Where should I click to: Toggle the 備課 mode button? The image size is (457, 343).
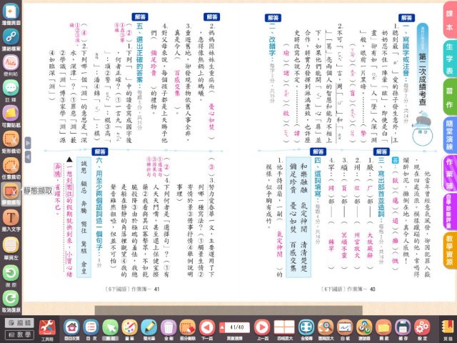click(x=16, y=323)
